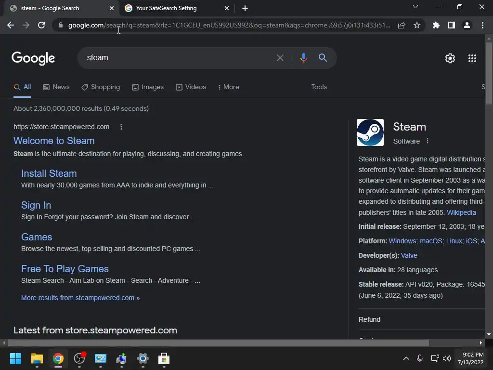This screenshot has height=370, width=493.
Task: Switch to News results
Action: (x=56, y=87)
